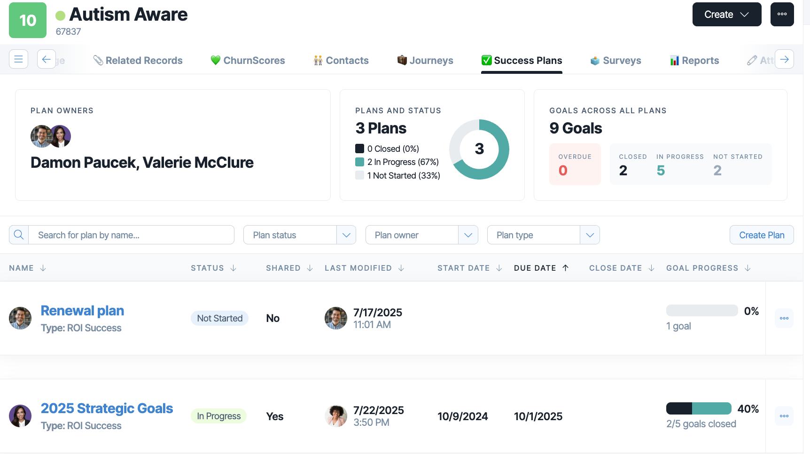Open the Journeys tab

click(x=425, y=60)
